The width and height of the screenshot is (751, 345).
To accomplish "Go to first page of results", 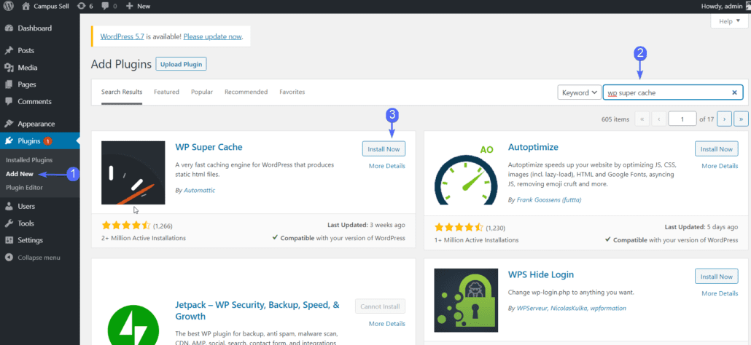I will tap(642, 119).
